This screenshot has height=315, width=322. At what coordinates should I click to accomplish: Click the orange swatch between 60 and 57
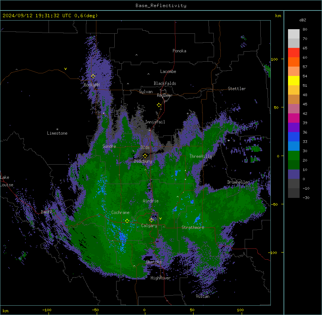point(294,62)
